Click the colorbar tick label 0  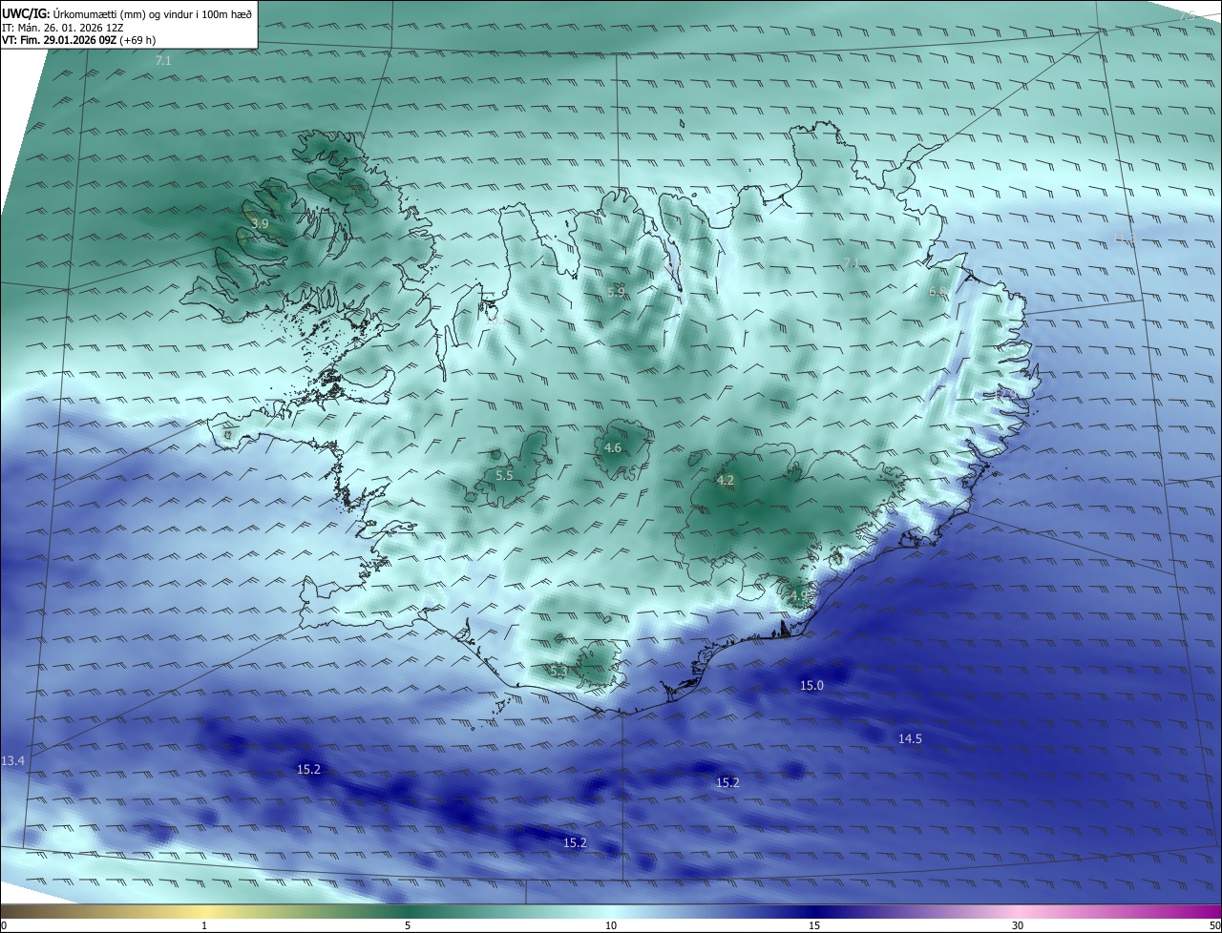4,926
